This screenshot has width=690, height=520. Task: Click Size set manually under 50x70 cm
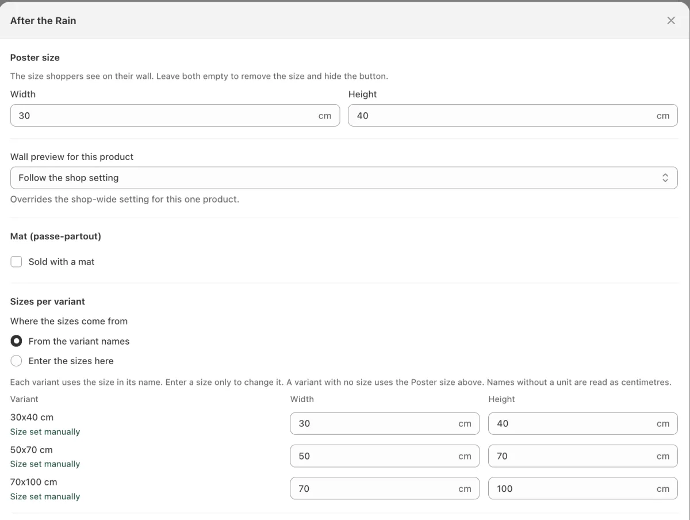(45, 464)
